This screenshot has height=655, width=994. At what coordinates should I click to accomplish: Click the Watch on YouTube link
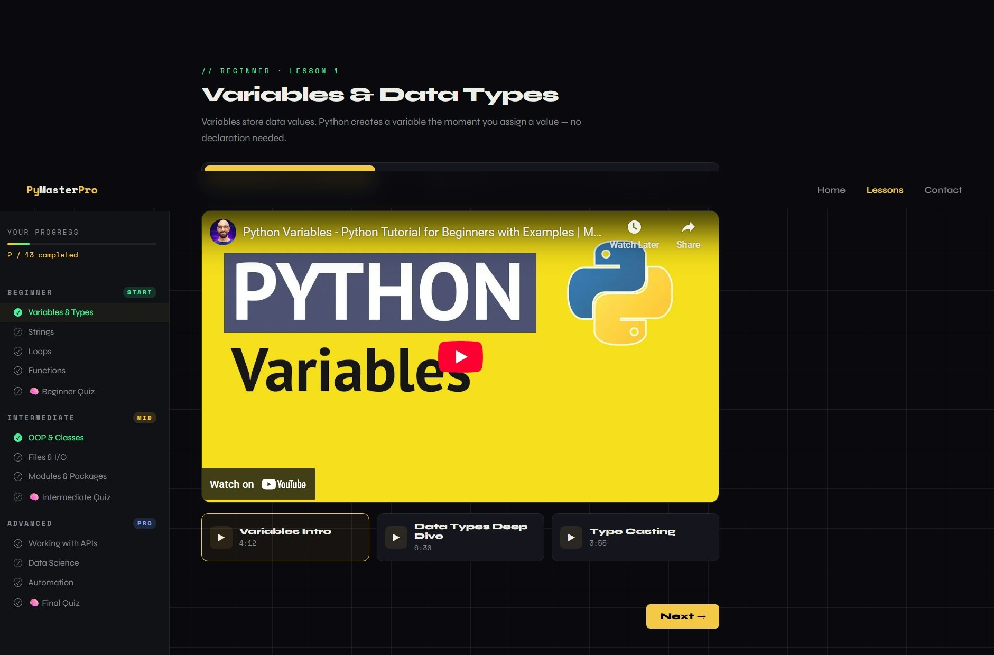click(x=258, y=484)
